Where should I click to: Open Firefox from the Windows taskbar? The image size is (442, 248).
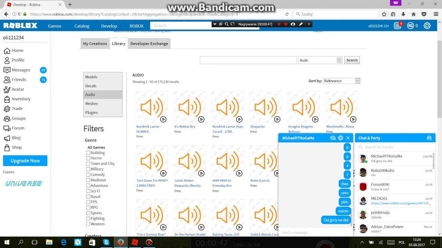(x=120, y=242)
